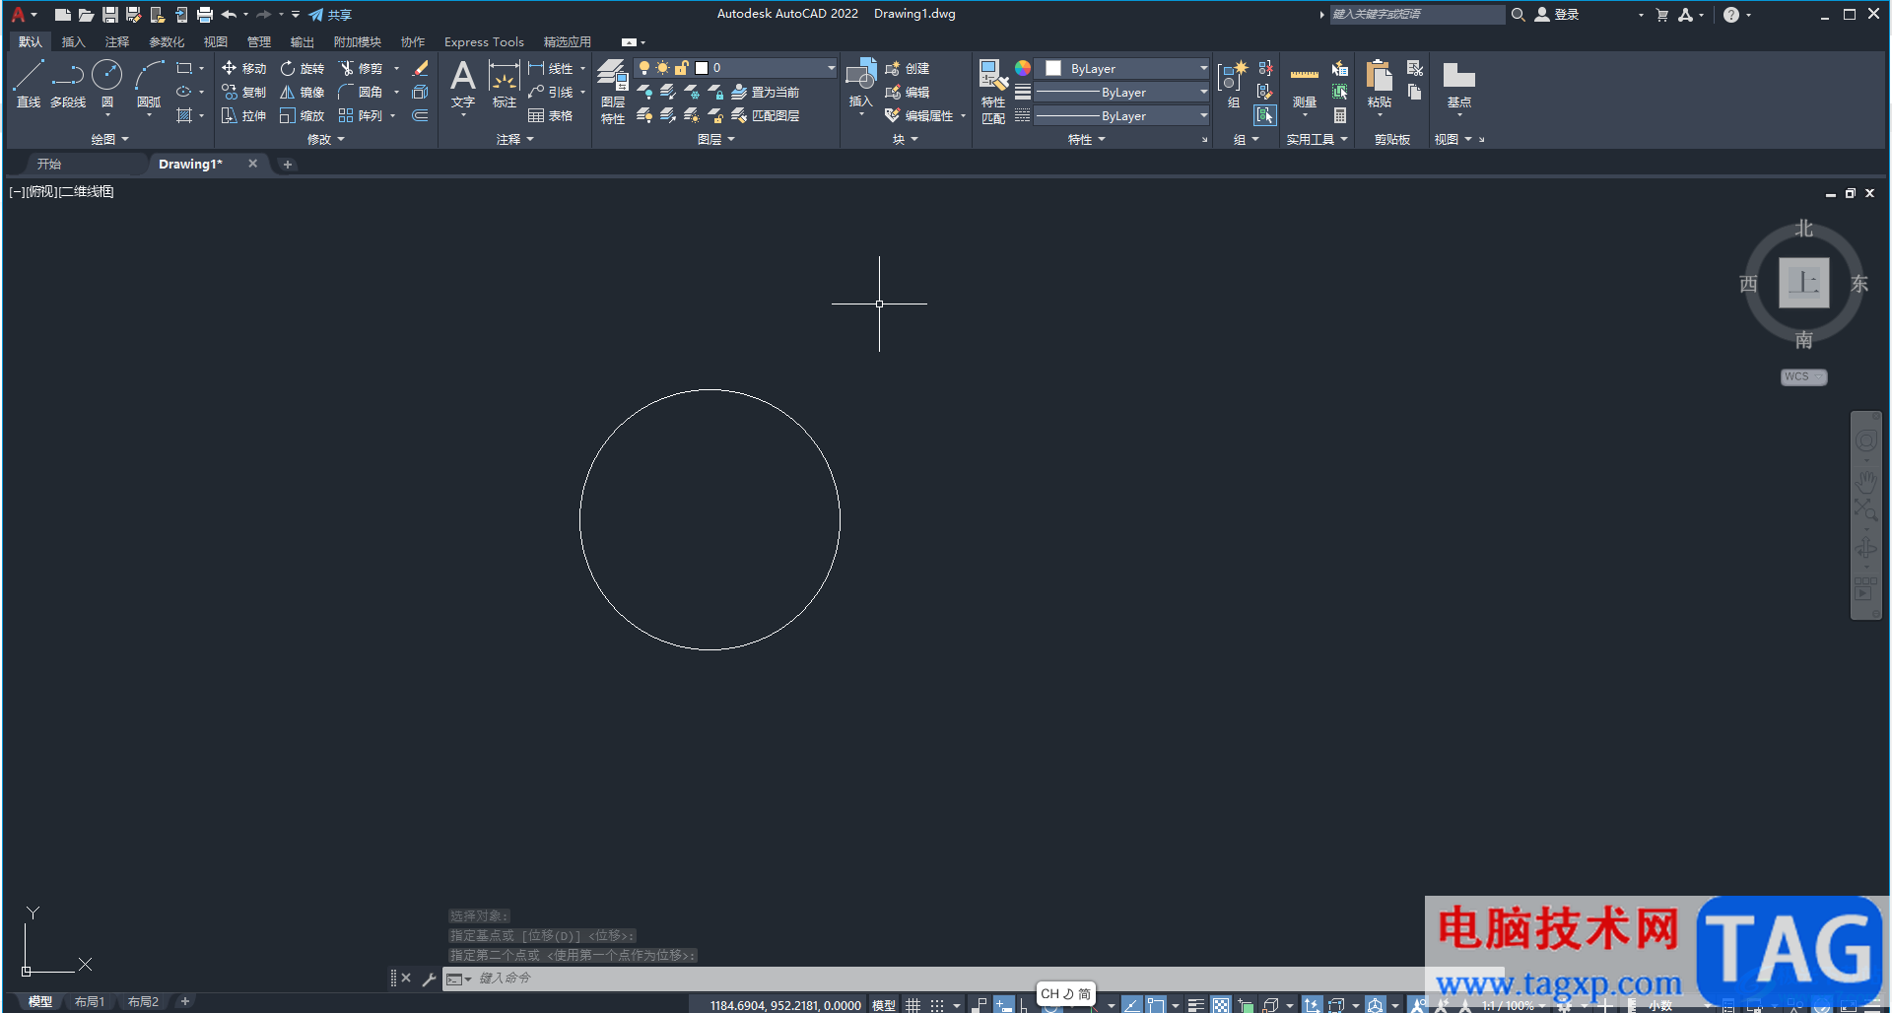
Task: Open the ByLayer linetype dropdown
Action: pyautogui.click(x=1121, y=115)
